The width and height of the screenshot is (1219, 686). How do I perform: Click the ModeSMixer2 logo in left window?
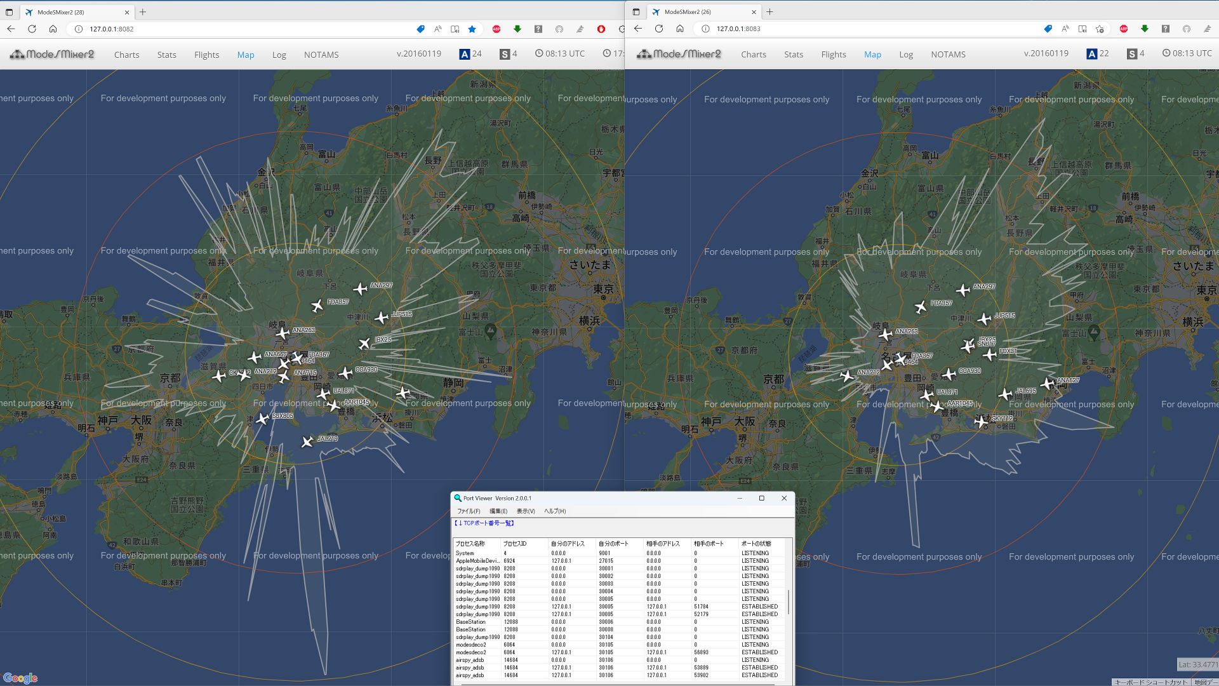[x=52, y=55]
